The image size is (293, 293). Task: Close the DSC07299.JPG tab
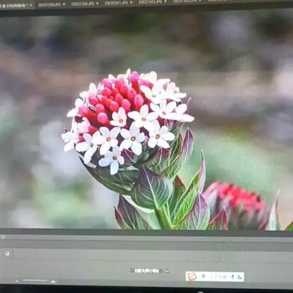(64, 4)
